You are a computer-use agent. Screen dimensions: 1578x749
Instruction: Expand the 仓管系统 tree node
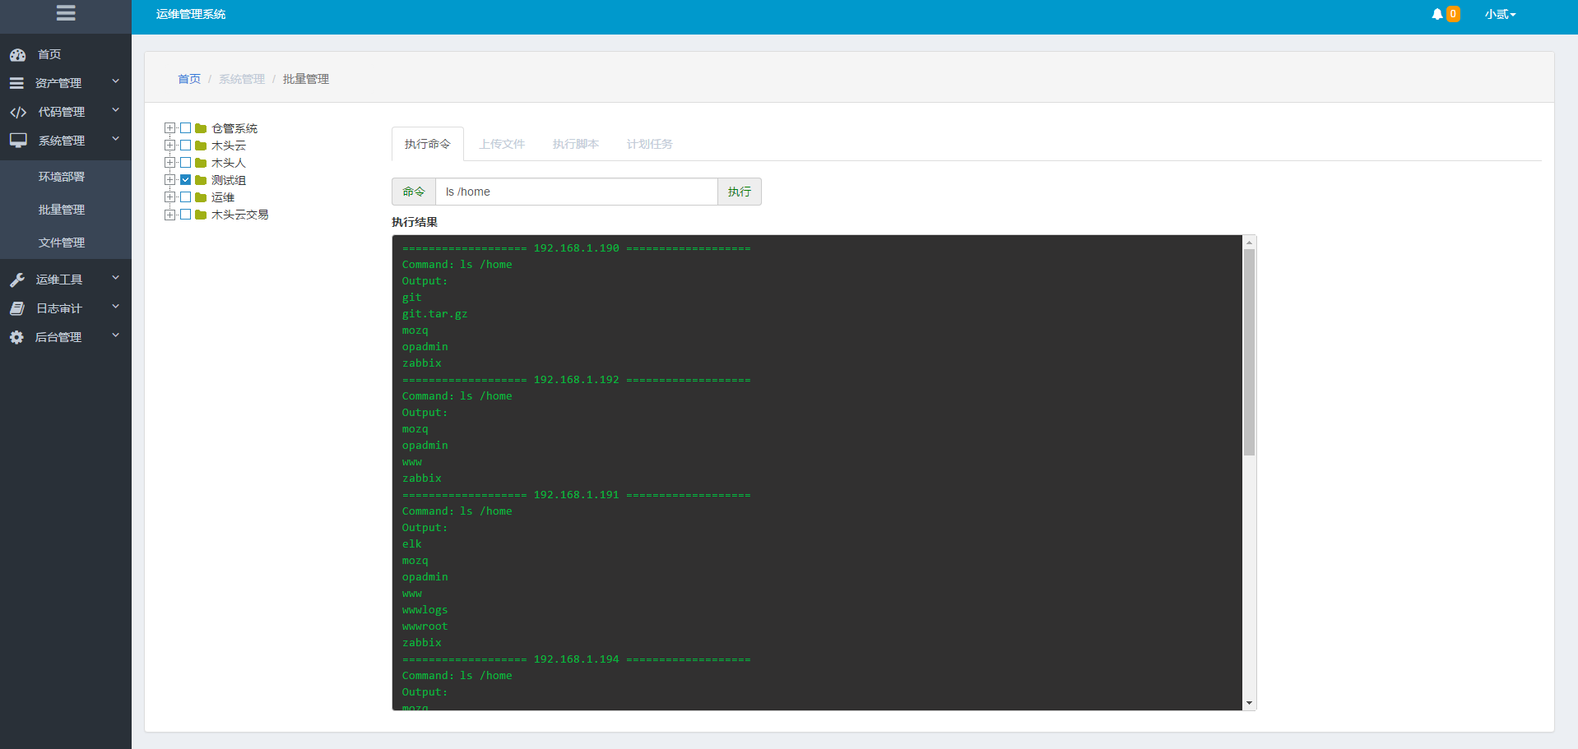pyautogui.click(x=169, y=128)
